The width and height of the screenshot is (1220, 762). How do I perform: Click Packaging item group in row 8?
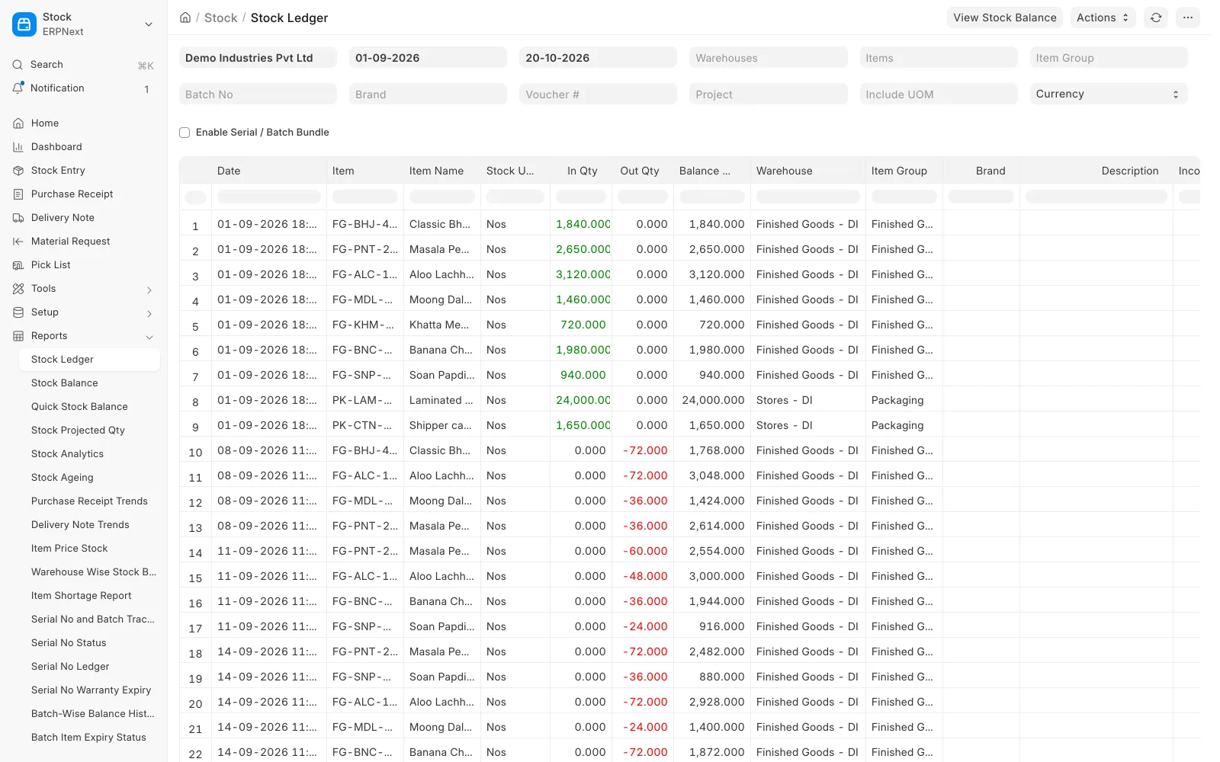(897, 400)
